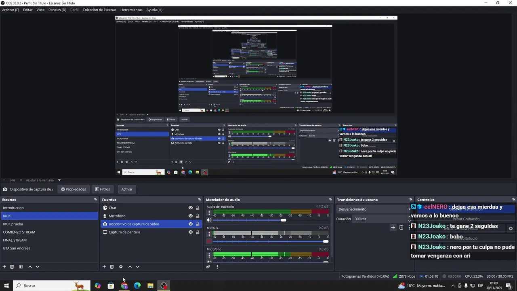The height and width of the screenshot is (291, 517).
Task: Unlock the Captura de pantalla source
Action: point(198,232)
